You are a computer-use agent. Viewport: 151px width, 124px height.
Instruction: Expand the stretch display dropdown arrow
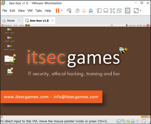[140, 11]
